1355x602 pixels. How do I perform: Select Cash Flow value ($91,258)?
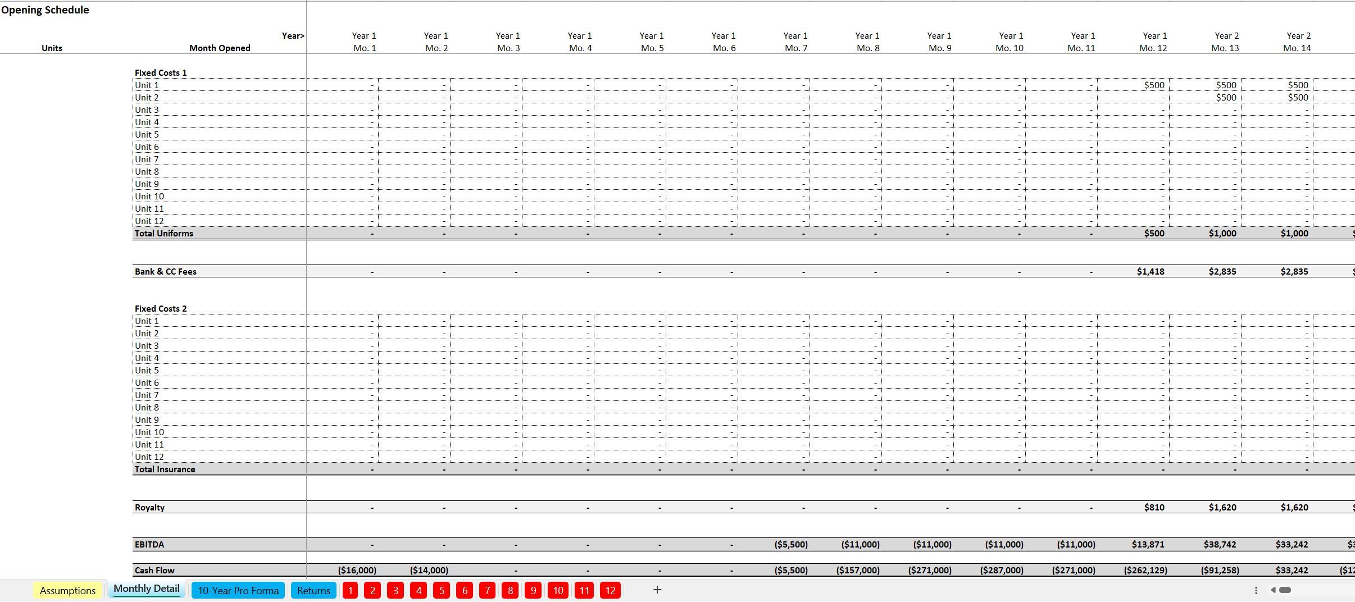coord(1220,570)
